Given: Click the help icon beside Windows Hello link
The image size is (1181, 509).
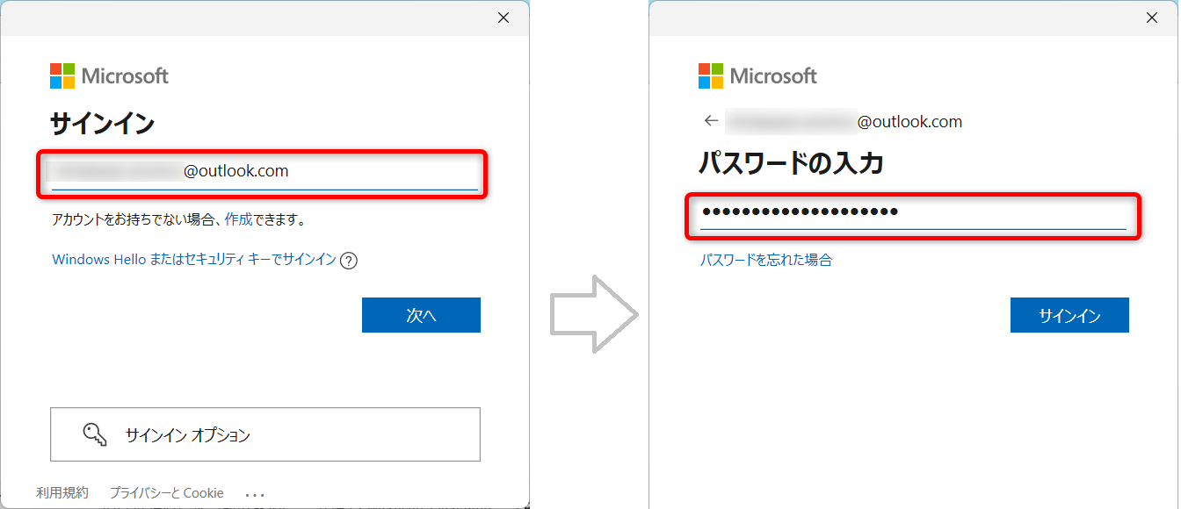Looking at the screenshot, I should tap(349, 260).
